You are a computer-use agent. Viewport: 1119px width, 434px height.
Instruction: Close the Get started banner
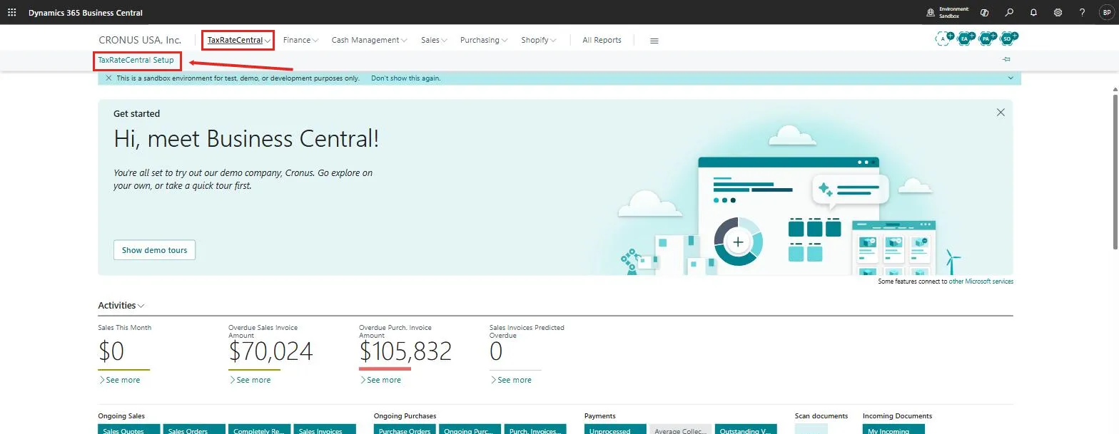[1001, 113]
